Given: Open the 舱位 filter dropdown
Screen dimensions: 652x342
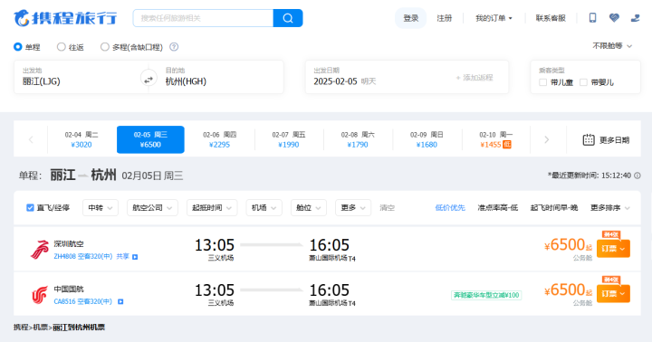Looking at the screenshot, I should point(309,208).
